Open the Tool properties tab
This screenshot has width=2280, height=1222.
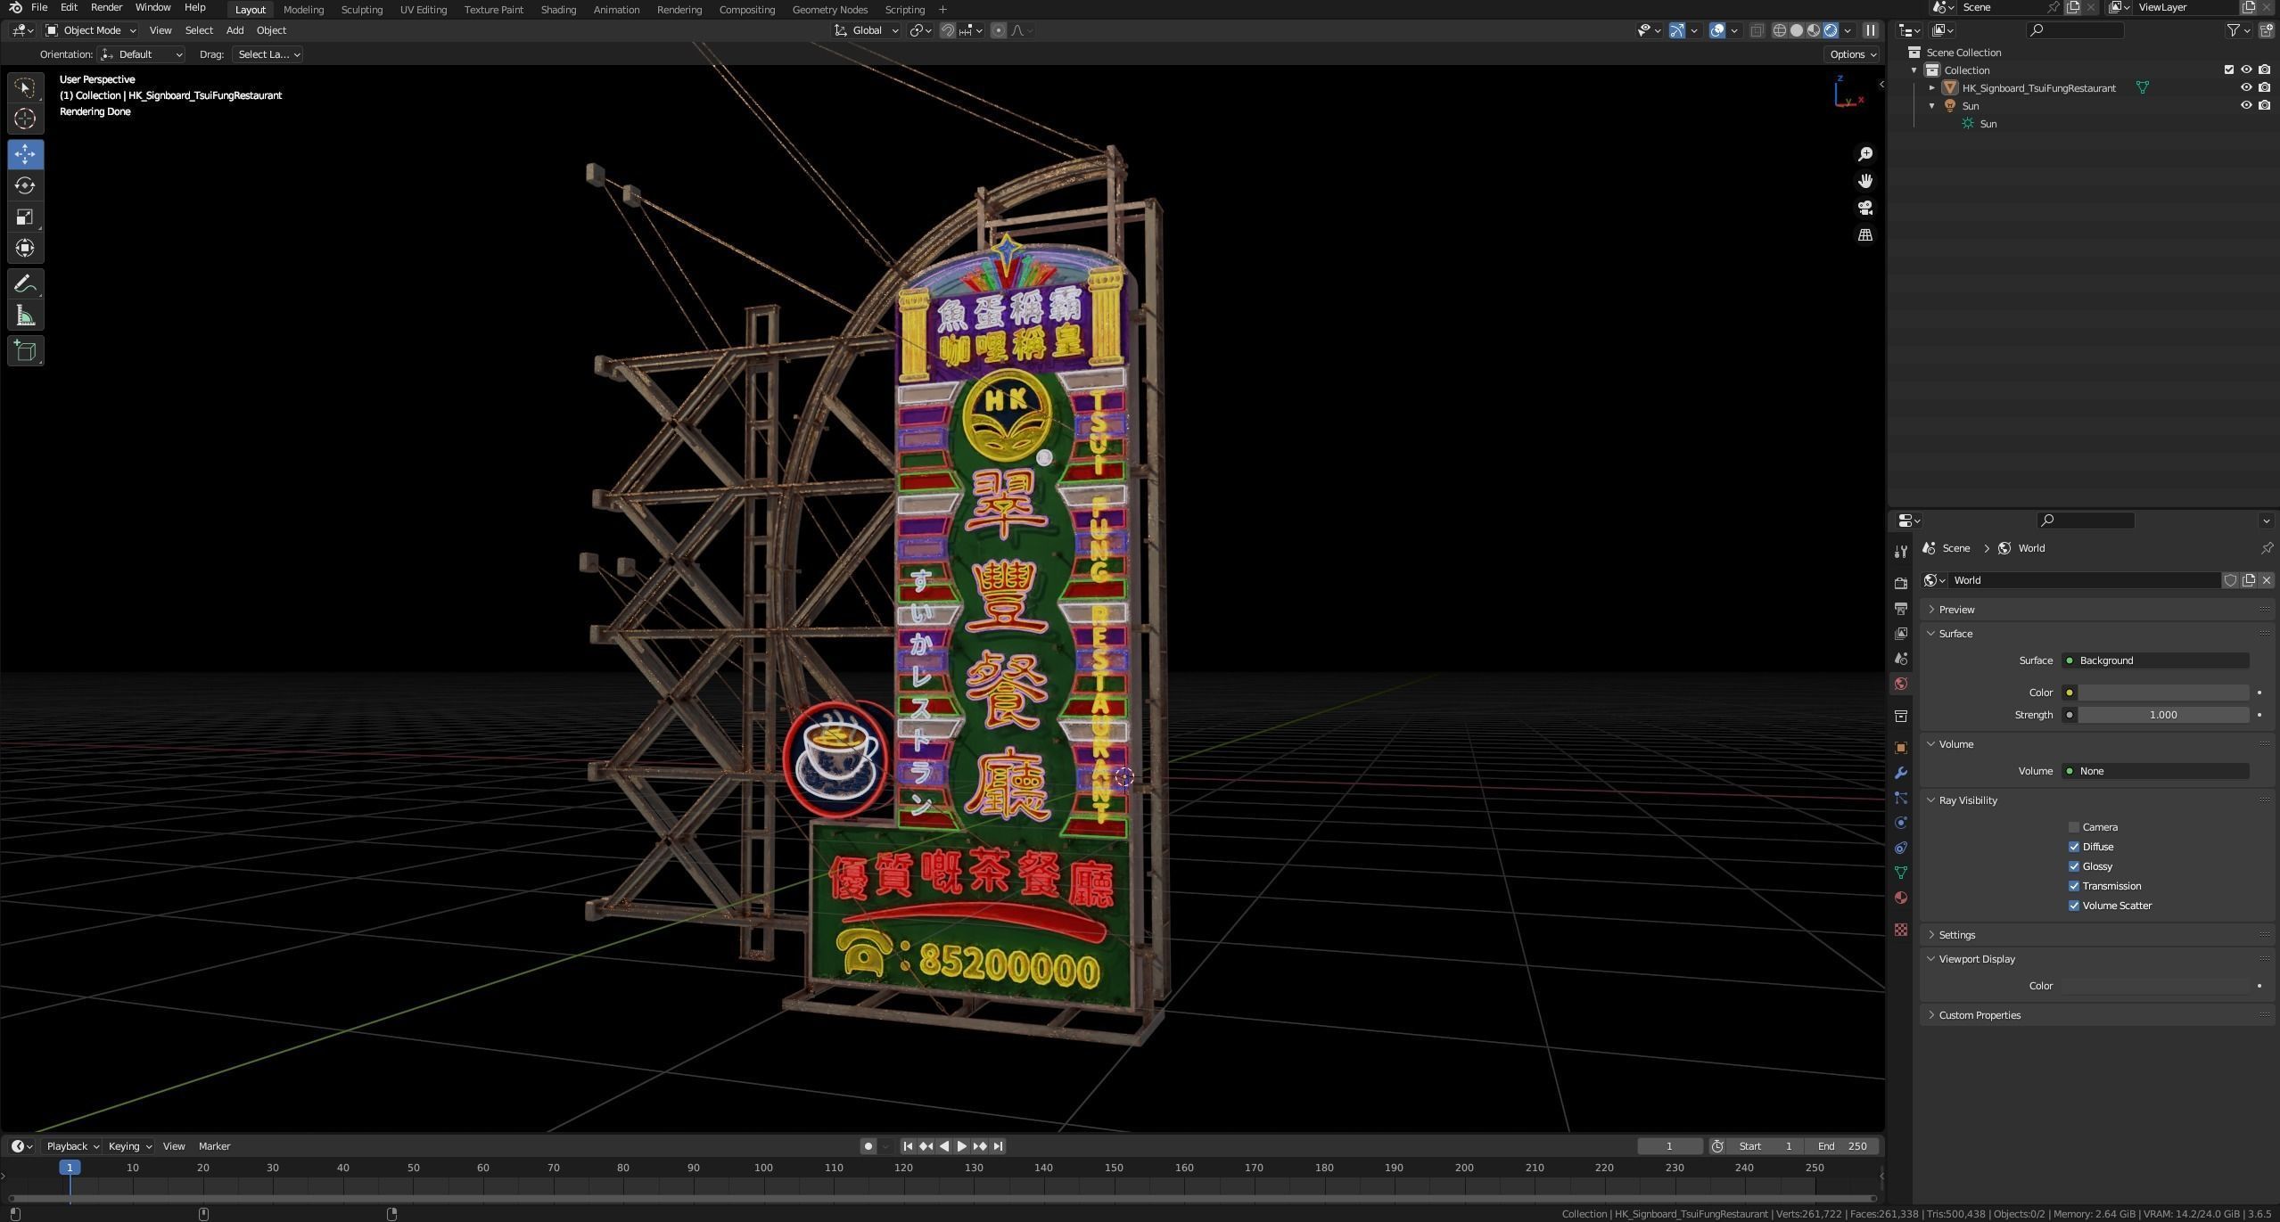point(1900,552)
